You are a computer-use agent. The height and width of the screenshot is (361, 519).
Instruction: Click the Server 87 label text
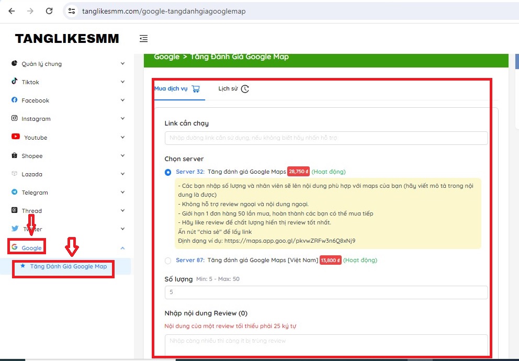pyautogui.click(x=190, y=260)
